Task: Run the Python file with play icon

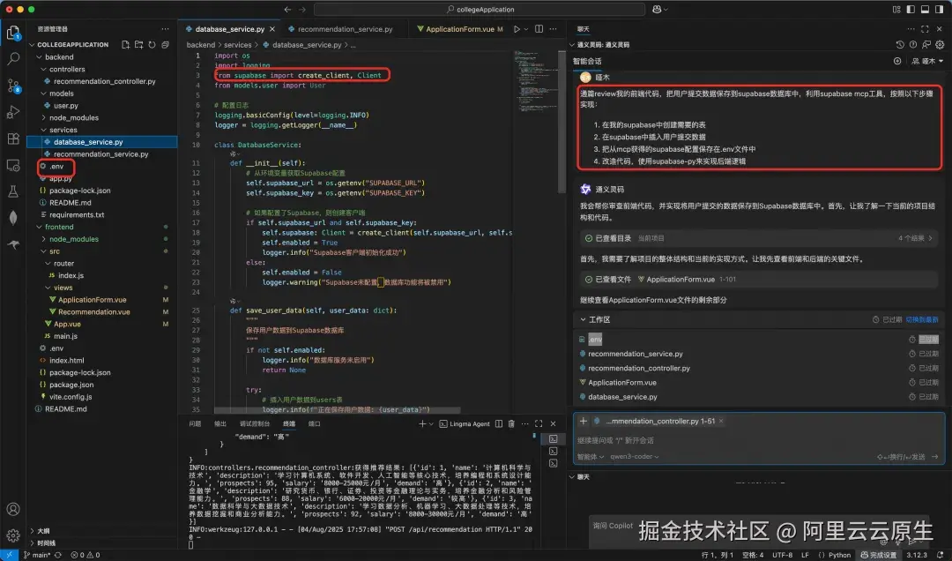Action: (x=517, y=28)
